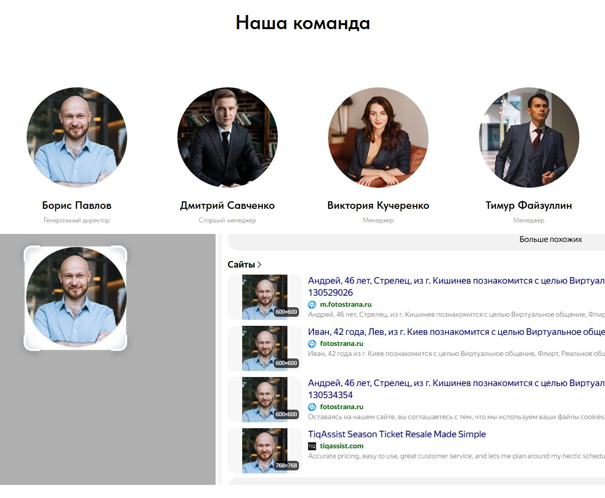Click the m.fotostrana.ru domain link
The image size is (605, 498).
[346, 304]
